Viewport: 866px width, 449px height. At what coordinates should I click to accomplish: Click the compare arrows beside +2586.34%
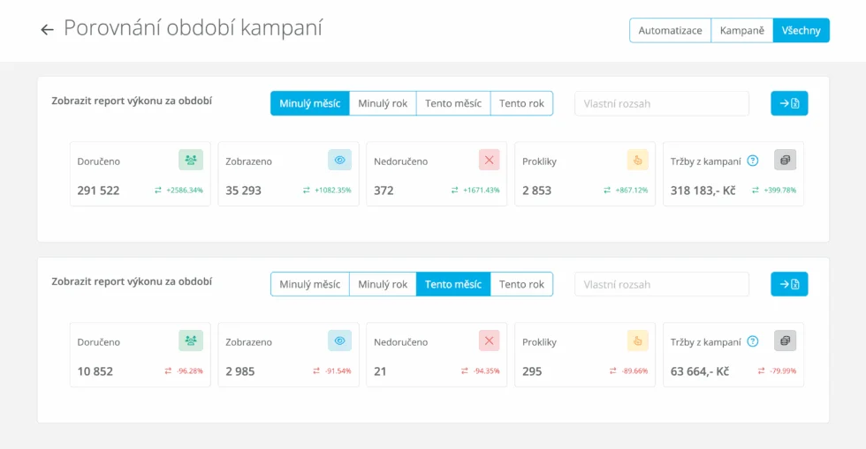tap(158, 191)
